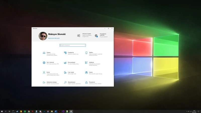
Task: Maximize the Ustawienia window
Action: click(x=109, y=28)
